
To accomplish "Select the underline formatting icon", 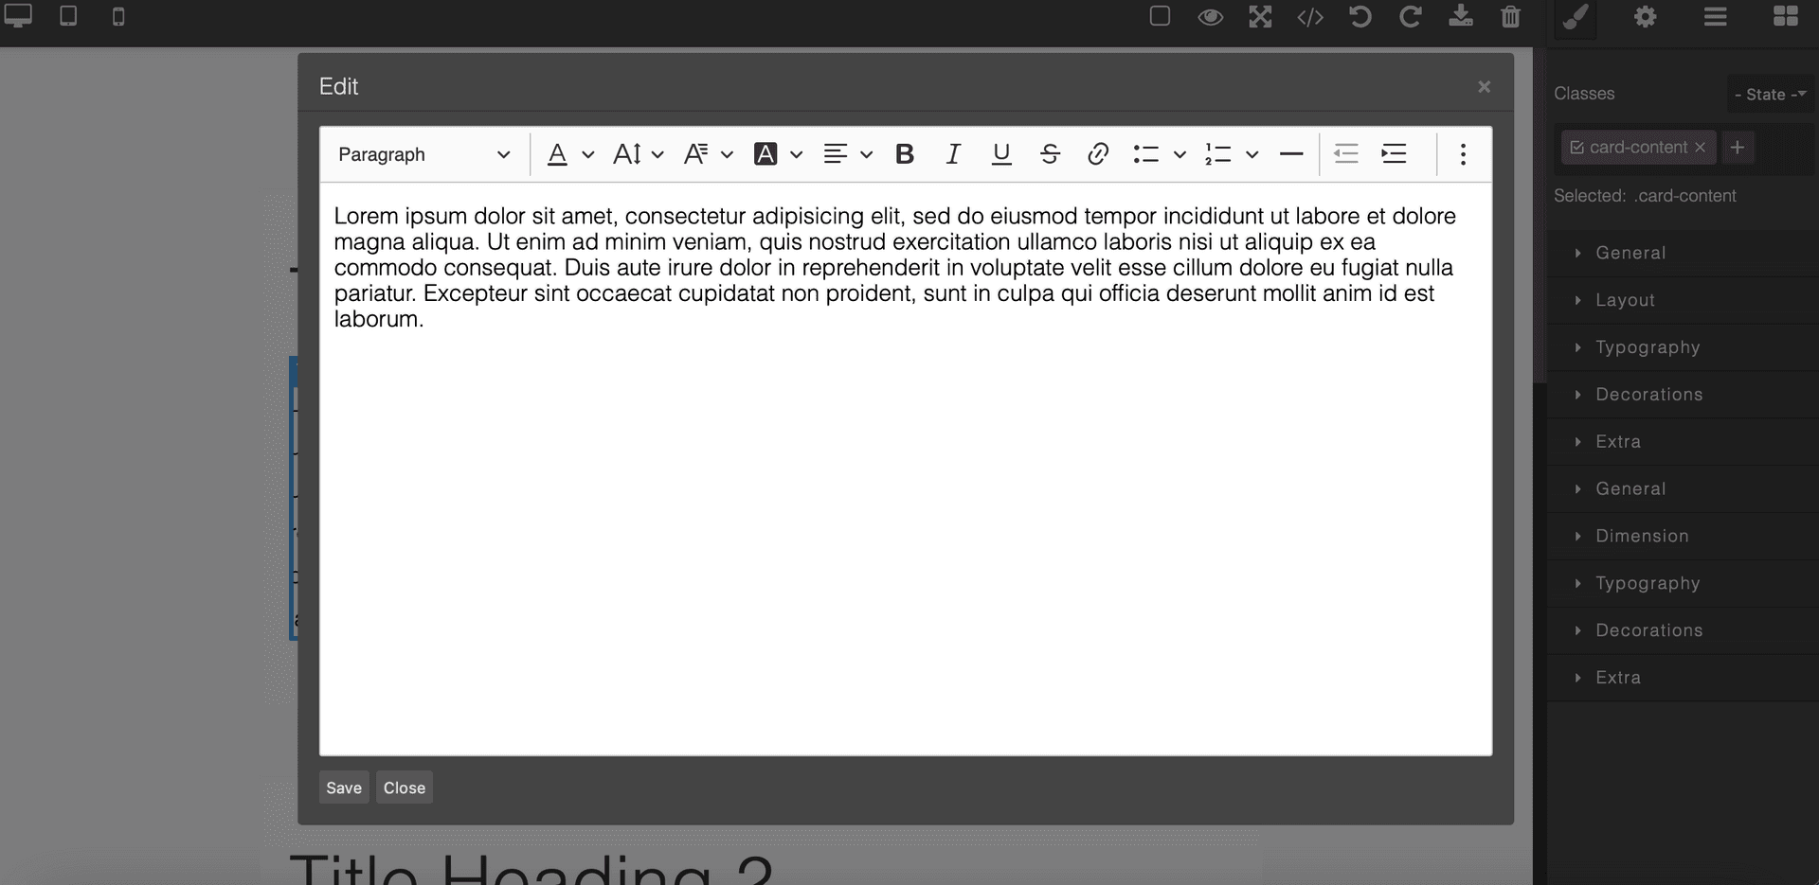I will pyautogui.click(x=1000, y=153).
